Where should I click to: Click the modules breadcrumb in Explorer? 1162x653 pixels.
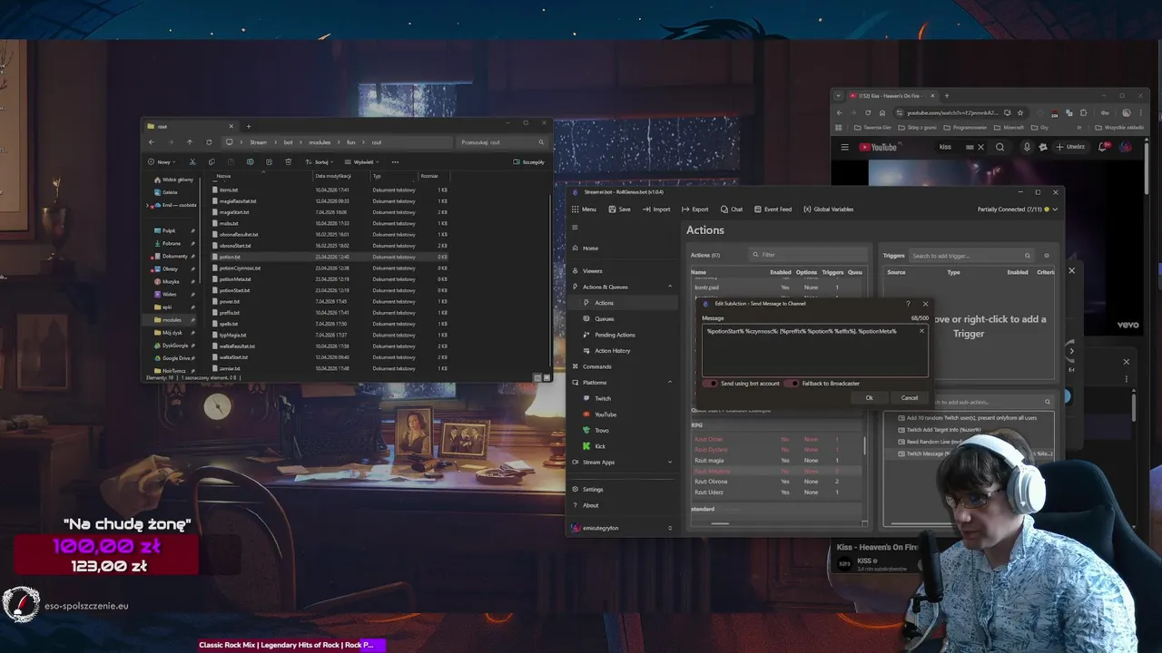click(x=320, y=142)
